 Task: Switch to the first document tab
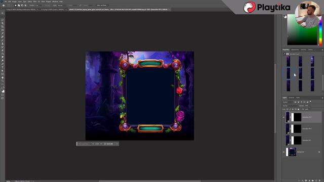click(21, 10)
